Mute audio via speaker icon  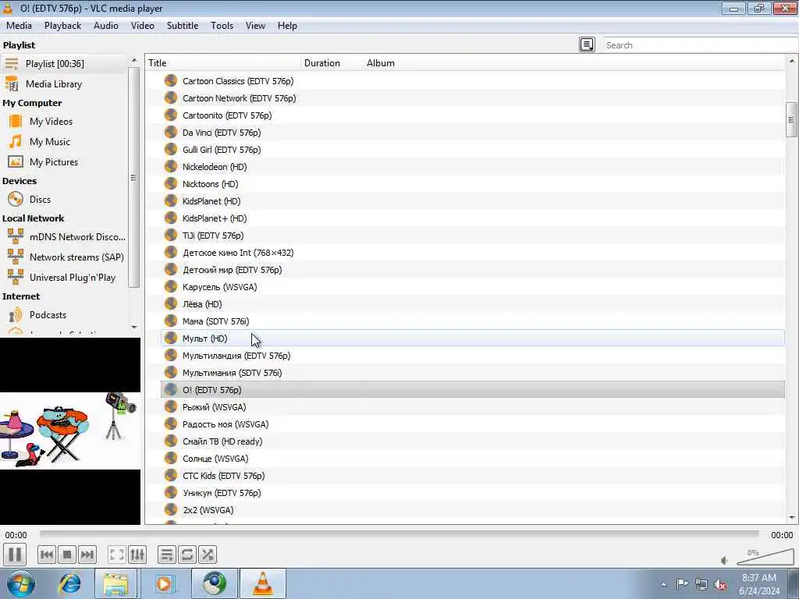point(725,560)
